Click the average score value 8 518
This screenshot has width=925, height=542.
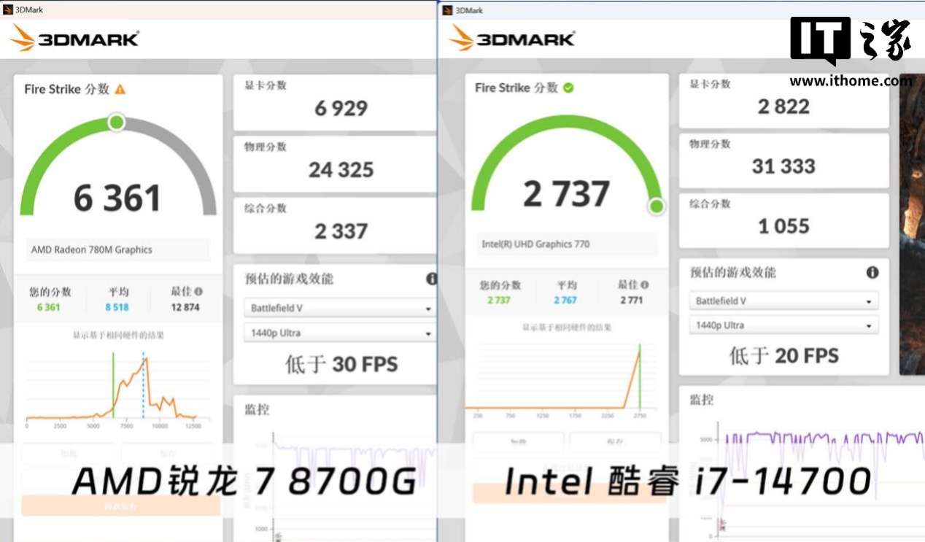tap(117, 307)
